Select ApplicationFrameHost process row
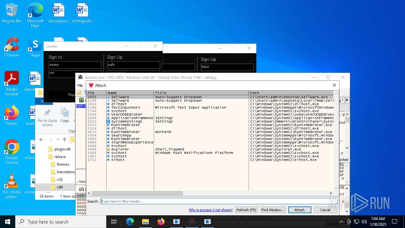This screenshot has width=405, height=228. click(210, 118)
